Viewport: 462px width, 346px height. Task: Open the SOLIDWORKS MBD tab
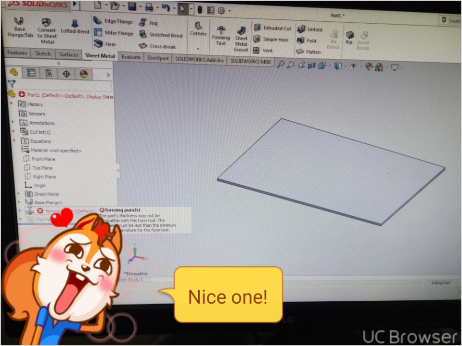tap(250, 61)
